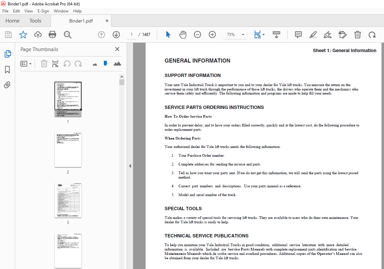
Task: Open the Edit menu
Action: coord(16,11)
